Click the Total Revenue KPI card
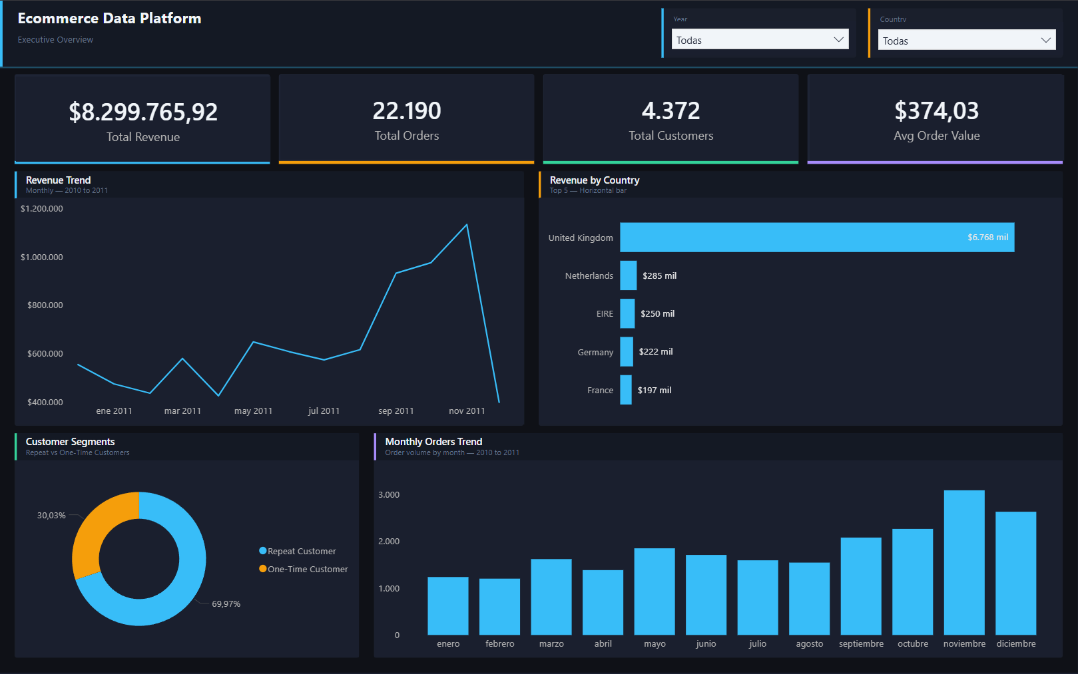 point(142,118)
